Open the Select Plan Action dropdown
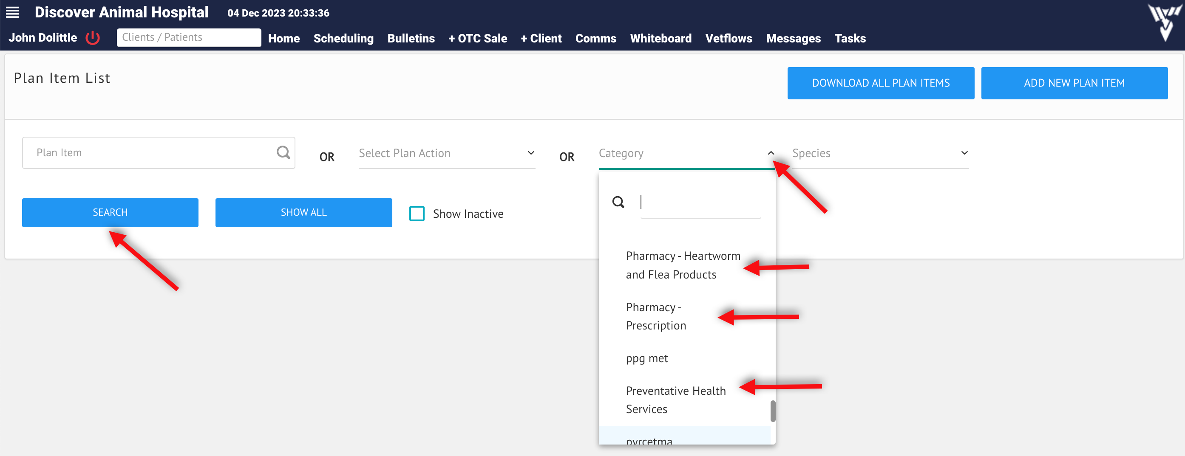 point(447,153)
